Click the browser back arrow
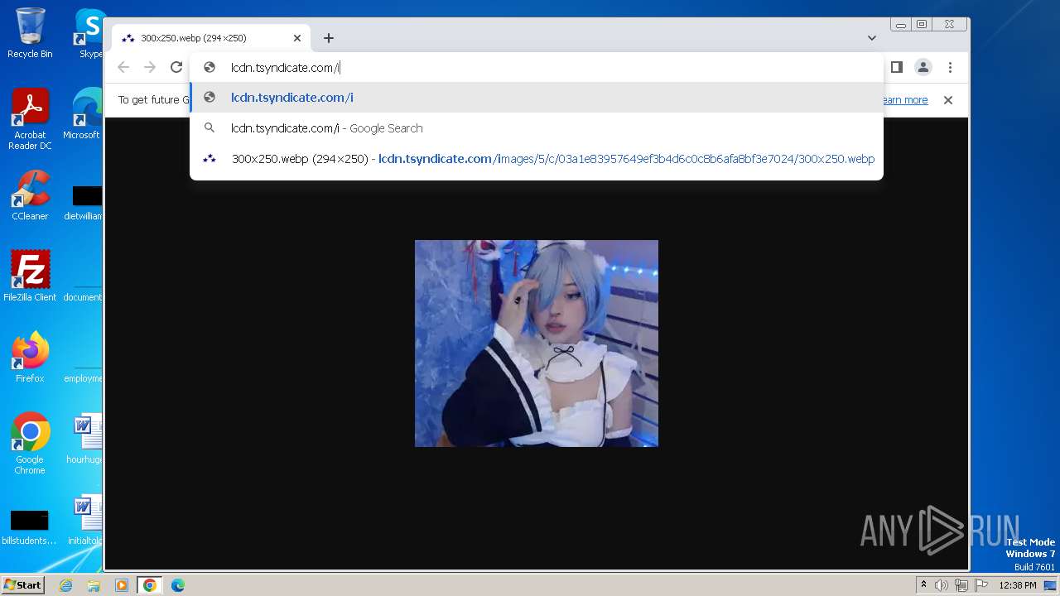The image size is (1060, 596). (x=123, y=67)
